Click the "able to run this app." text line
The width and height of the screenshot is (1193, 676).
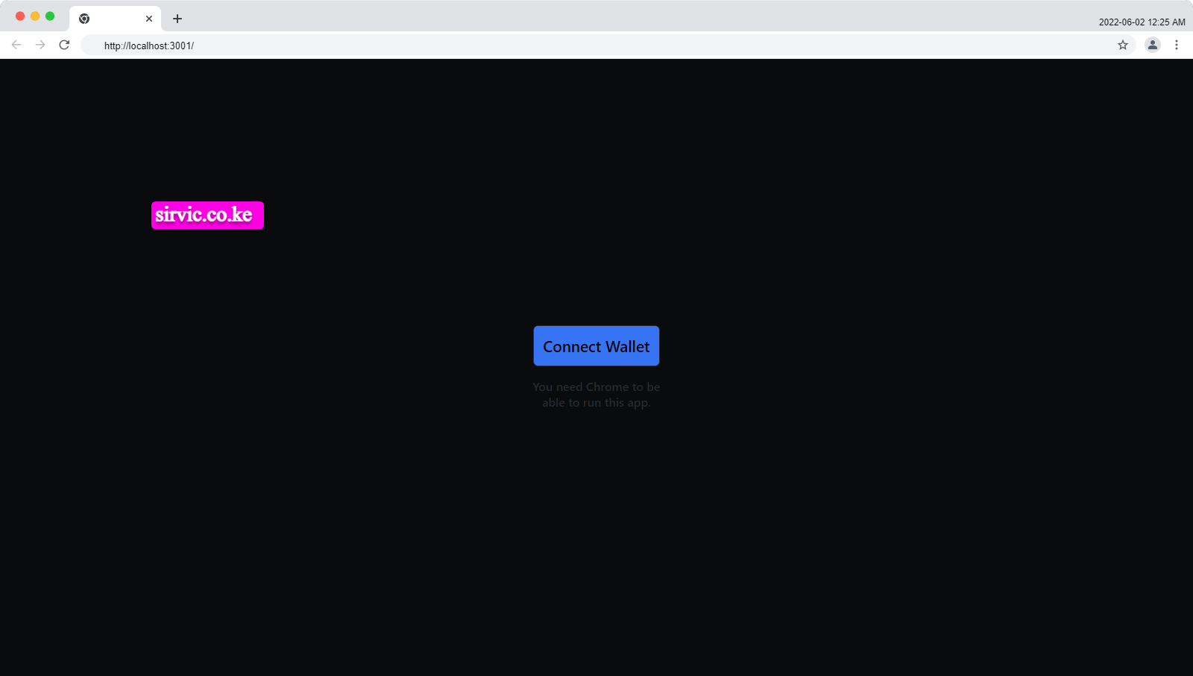[x=596, y=403]
